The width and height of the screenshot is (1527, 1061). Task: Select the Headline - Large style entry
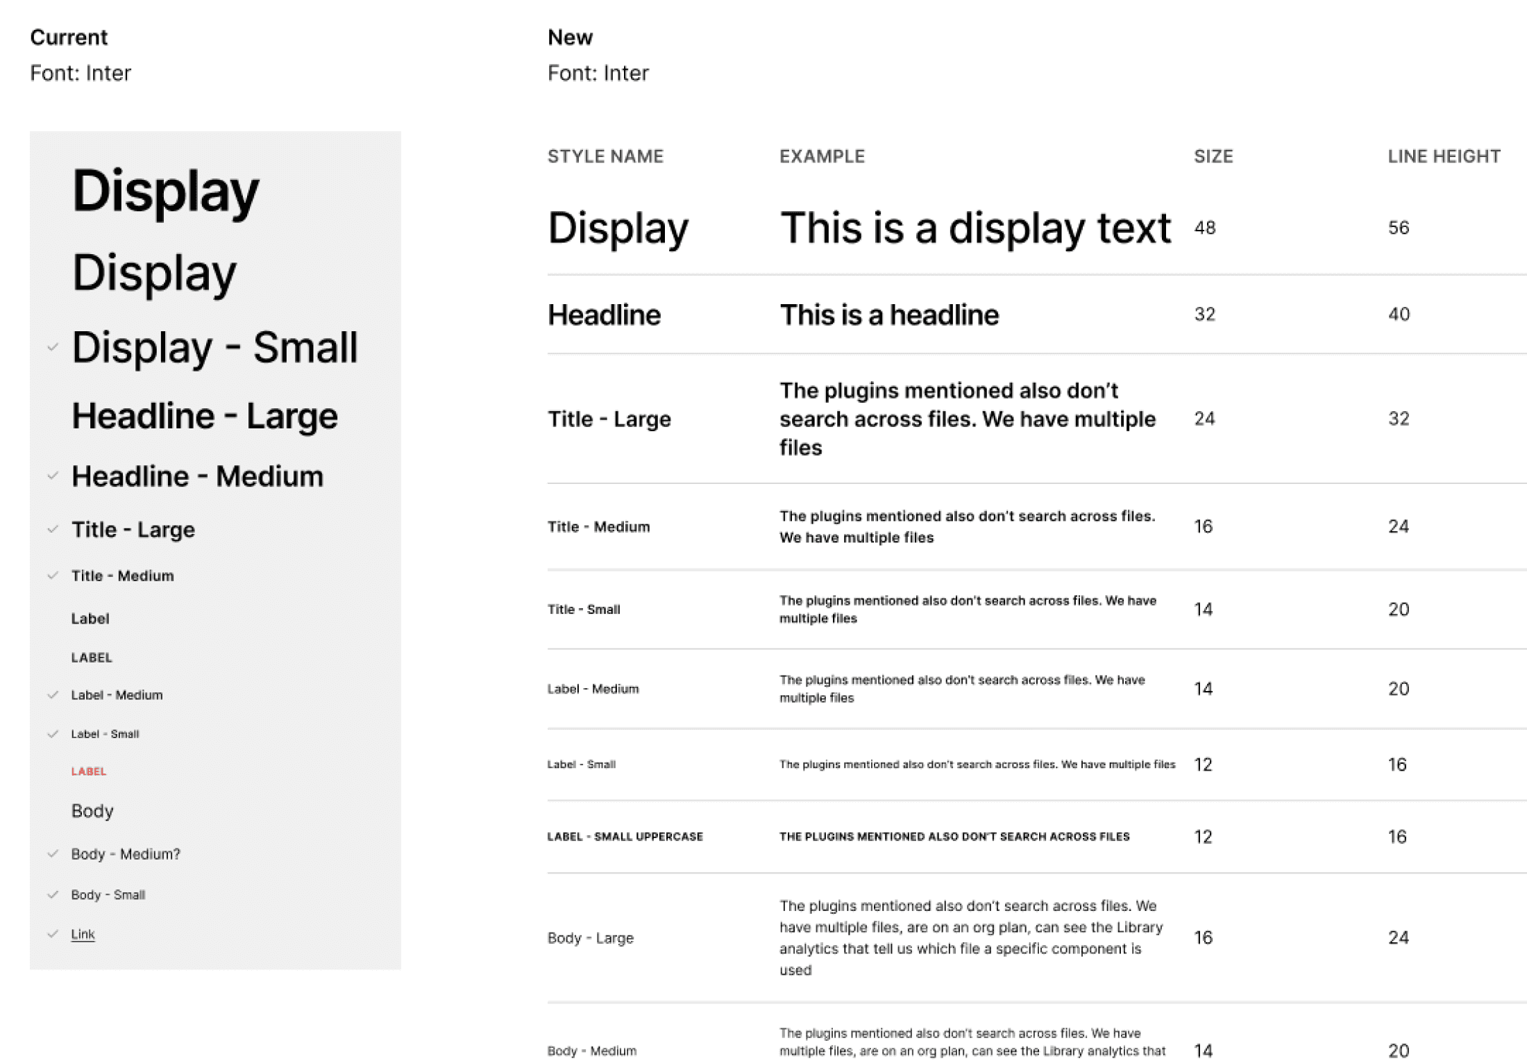(x=204, y=416)
